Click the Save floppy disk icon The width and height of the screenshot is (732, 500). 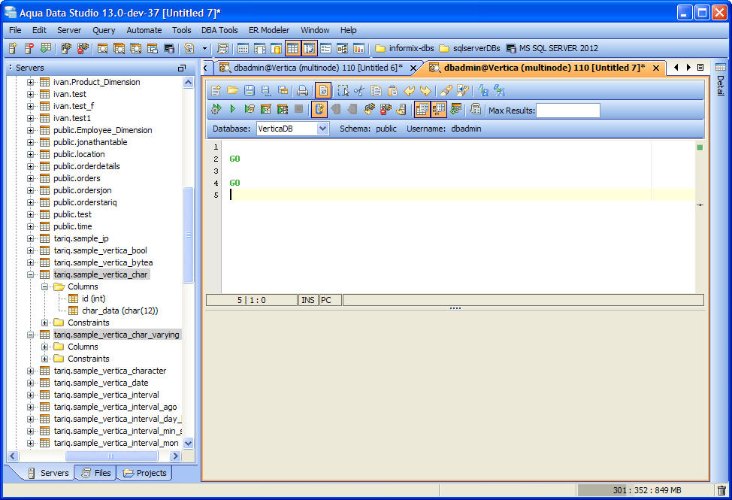point(250,90)
